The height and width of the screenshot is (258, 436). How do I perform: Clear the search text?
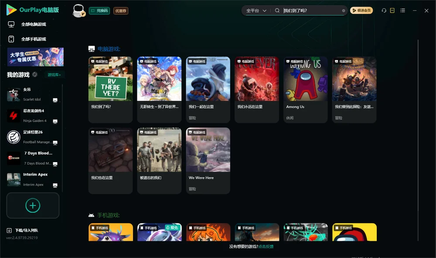click(344, 10)
